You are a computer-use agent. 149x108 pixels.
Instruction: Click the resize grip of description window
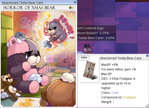[147, 106]
